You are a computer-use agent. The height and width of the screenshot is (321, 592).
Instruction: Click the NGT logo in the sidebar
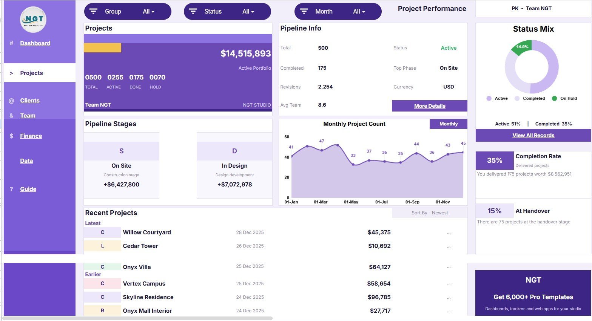[x=33, y=19]
